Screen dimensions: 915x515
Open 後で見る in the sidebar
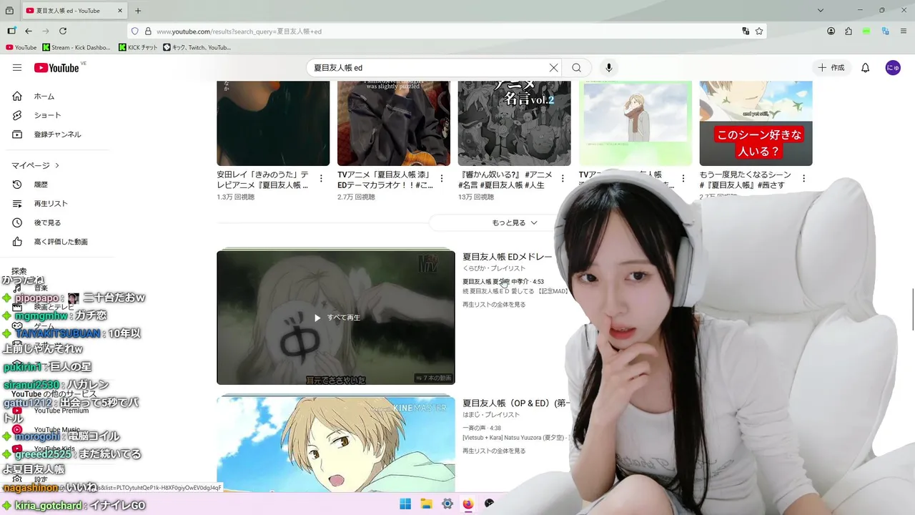[46, 222]
